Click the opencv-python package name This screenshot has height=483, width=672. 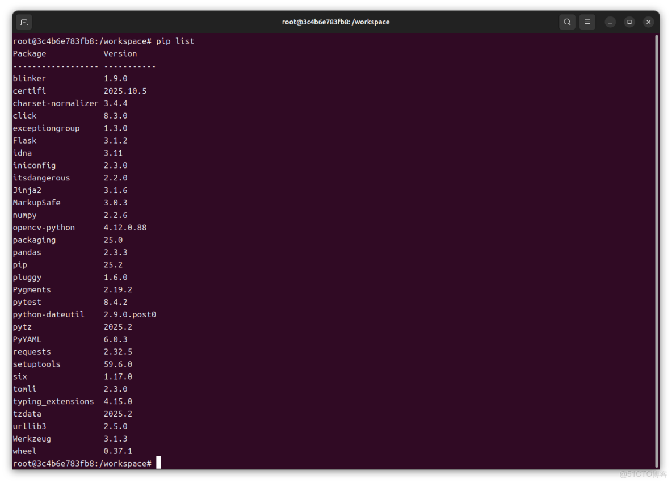tap(44, 227)
